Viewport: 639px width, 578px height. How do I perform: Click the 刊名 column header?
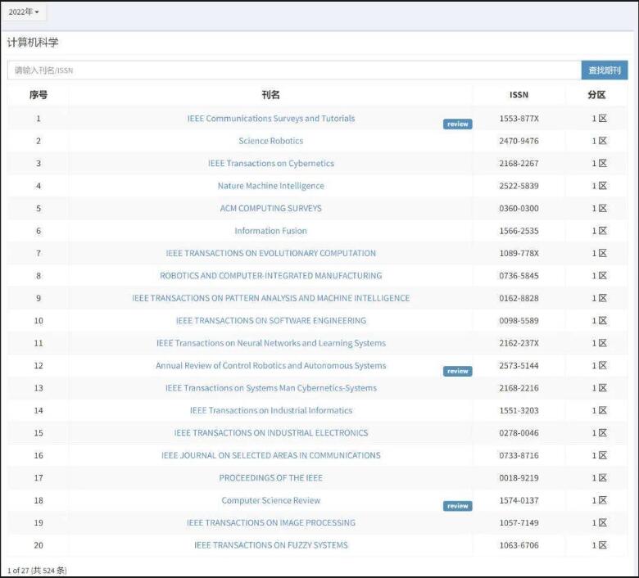point(270,95)
